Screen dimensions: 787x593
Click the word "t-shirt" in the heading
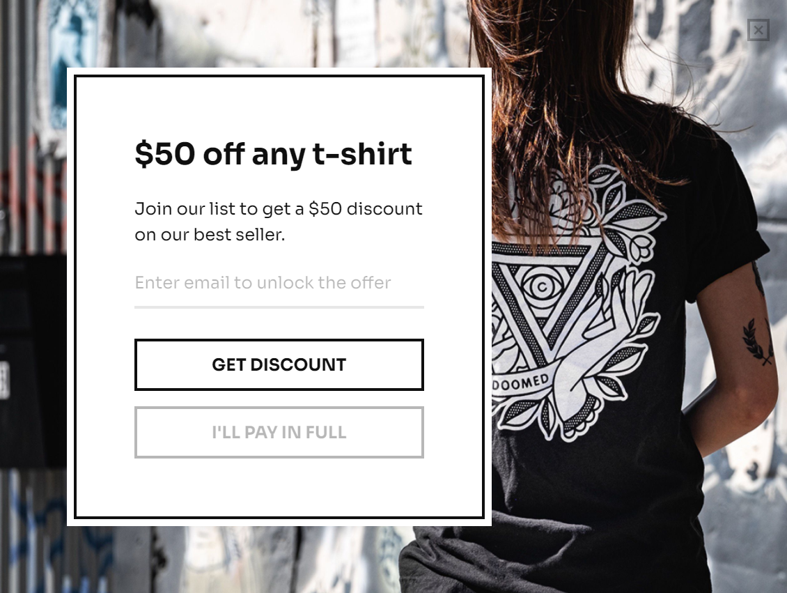(362, 153)
